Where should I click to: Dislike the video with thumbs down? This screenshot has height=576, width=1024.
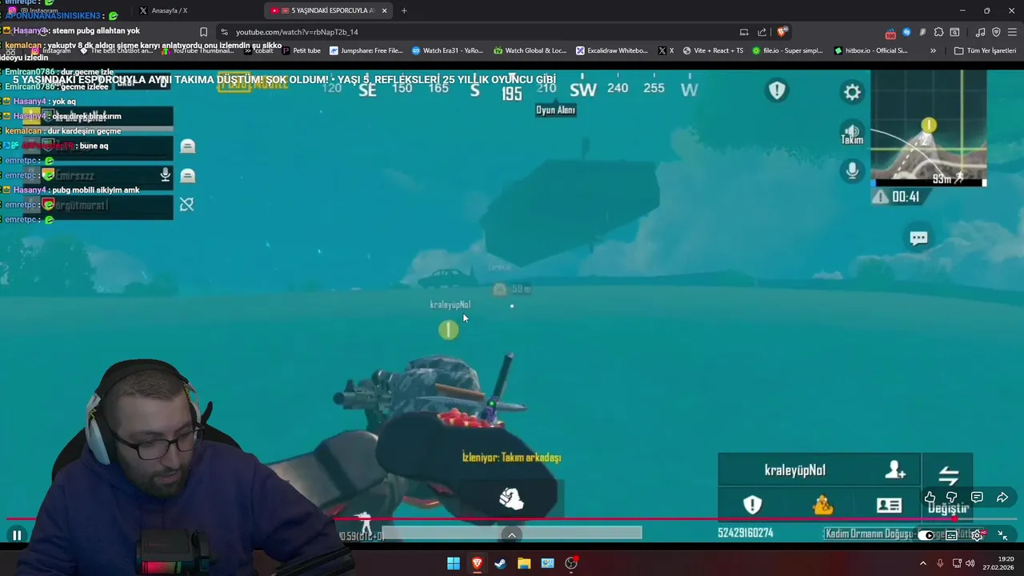pyautogui.click(x=952, y=498)
